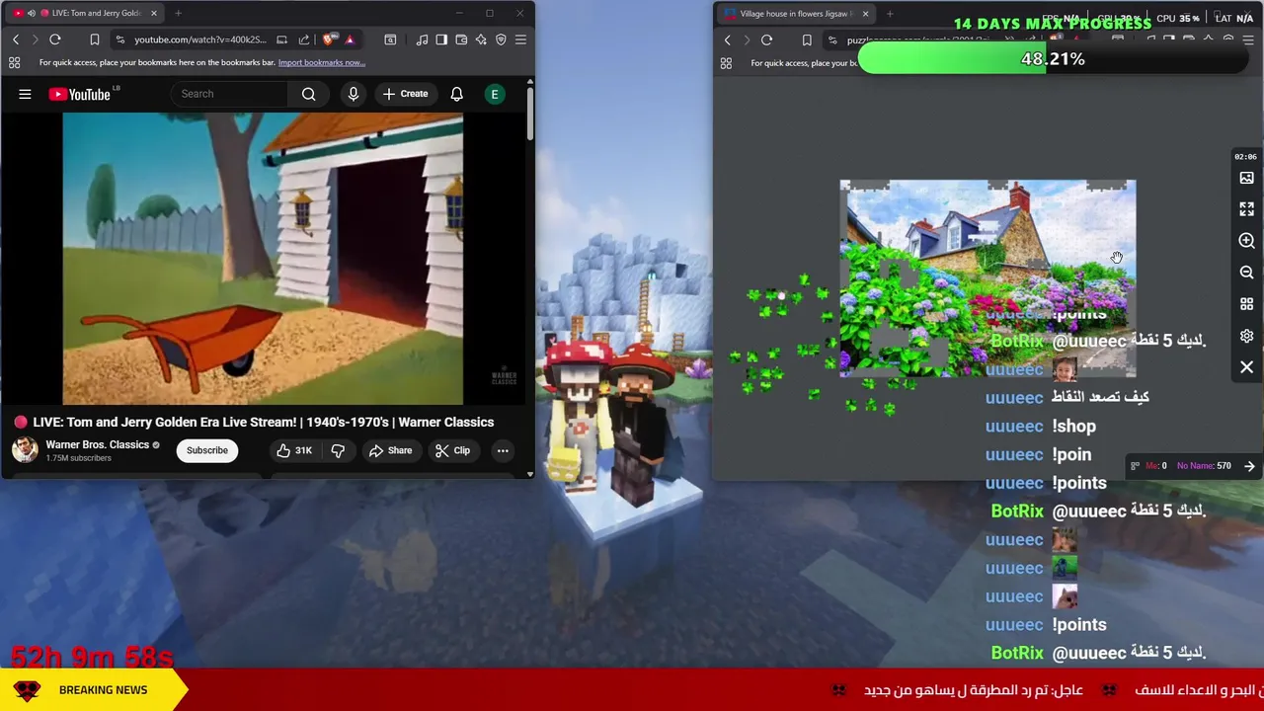Viewport: 1264px width, 711px height.
Task: Click Brave Rewards triangle icon in YouTube window
Action: tap(350, 39)
